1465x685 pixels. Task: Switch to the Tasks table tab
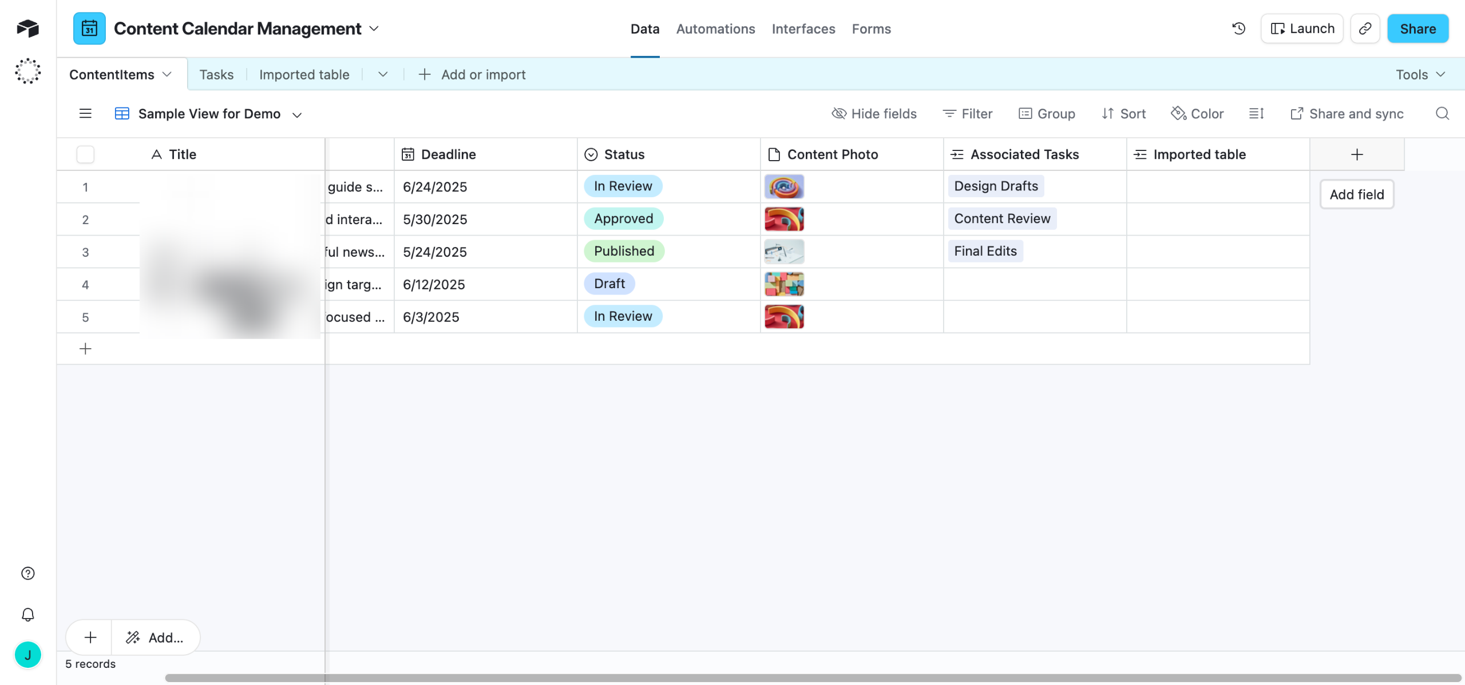(216, 75)
